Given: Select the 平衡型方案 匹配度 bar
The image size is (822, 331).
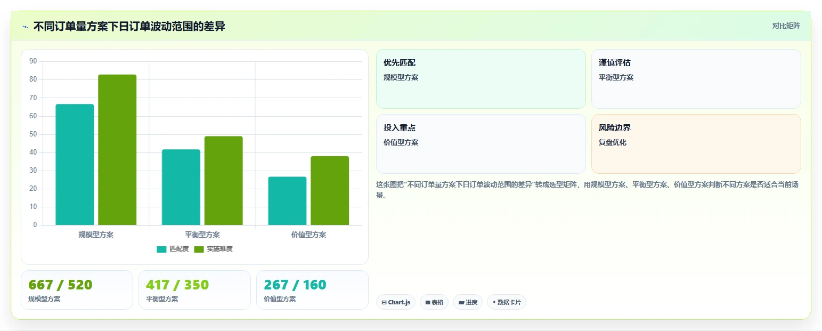Looking at the screenshot, I should click(181, 187).
